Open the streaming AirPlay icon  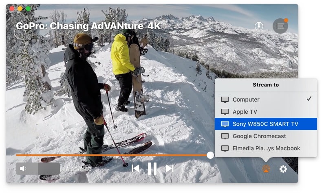pyautogui.click(x=266, y=169)
